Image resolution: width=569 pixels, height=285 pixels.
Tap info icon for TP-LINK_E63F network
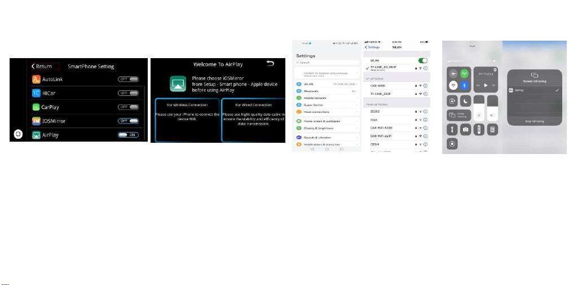[425, 94]
